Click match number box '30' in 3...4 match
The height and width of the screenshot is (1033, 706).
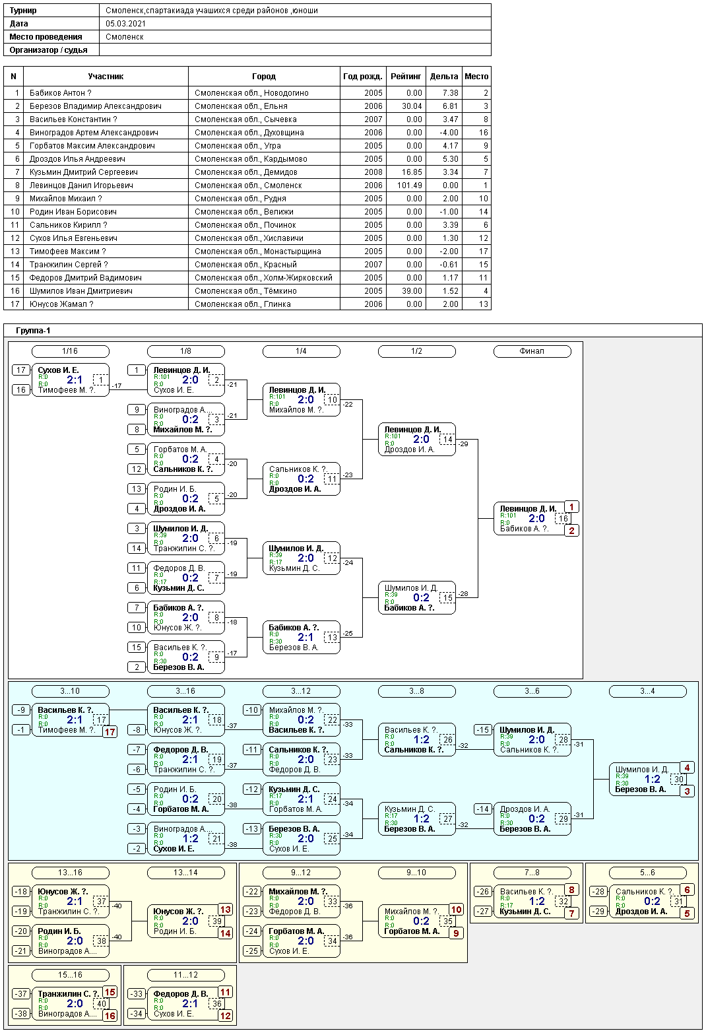point(678,780)
